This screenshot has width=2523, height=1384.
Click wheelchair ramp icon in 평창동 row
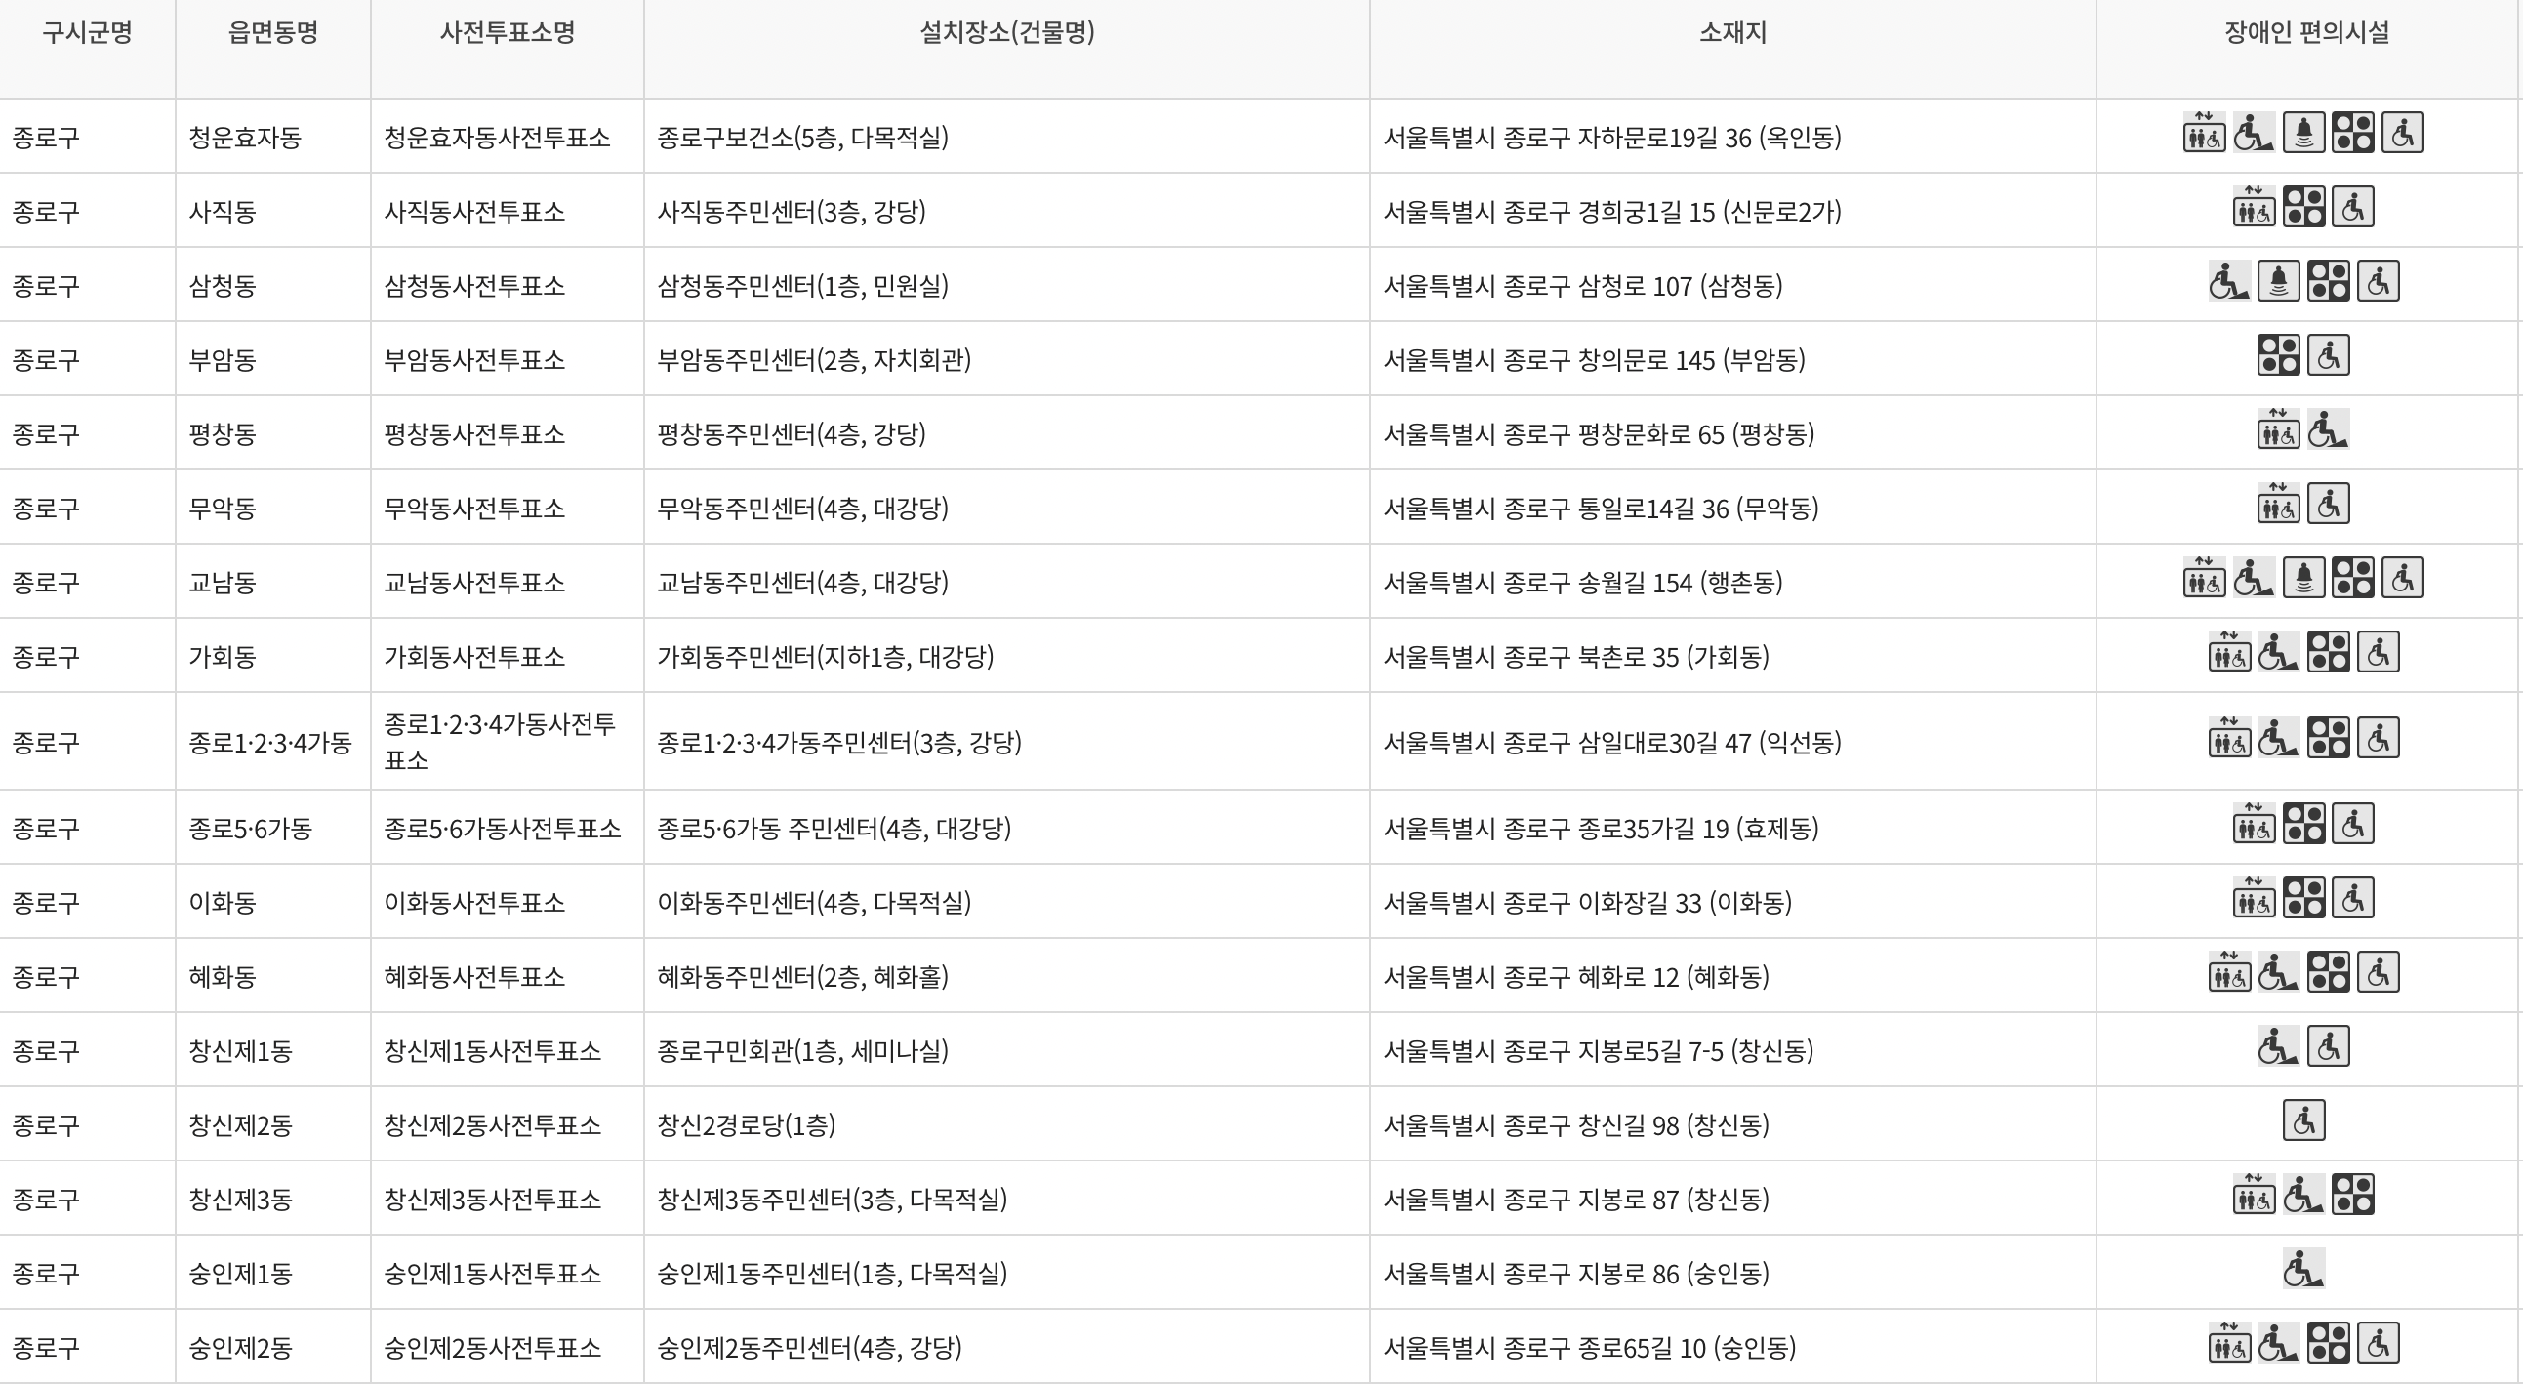(x=2328, y=430)
